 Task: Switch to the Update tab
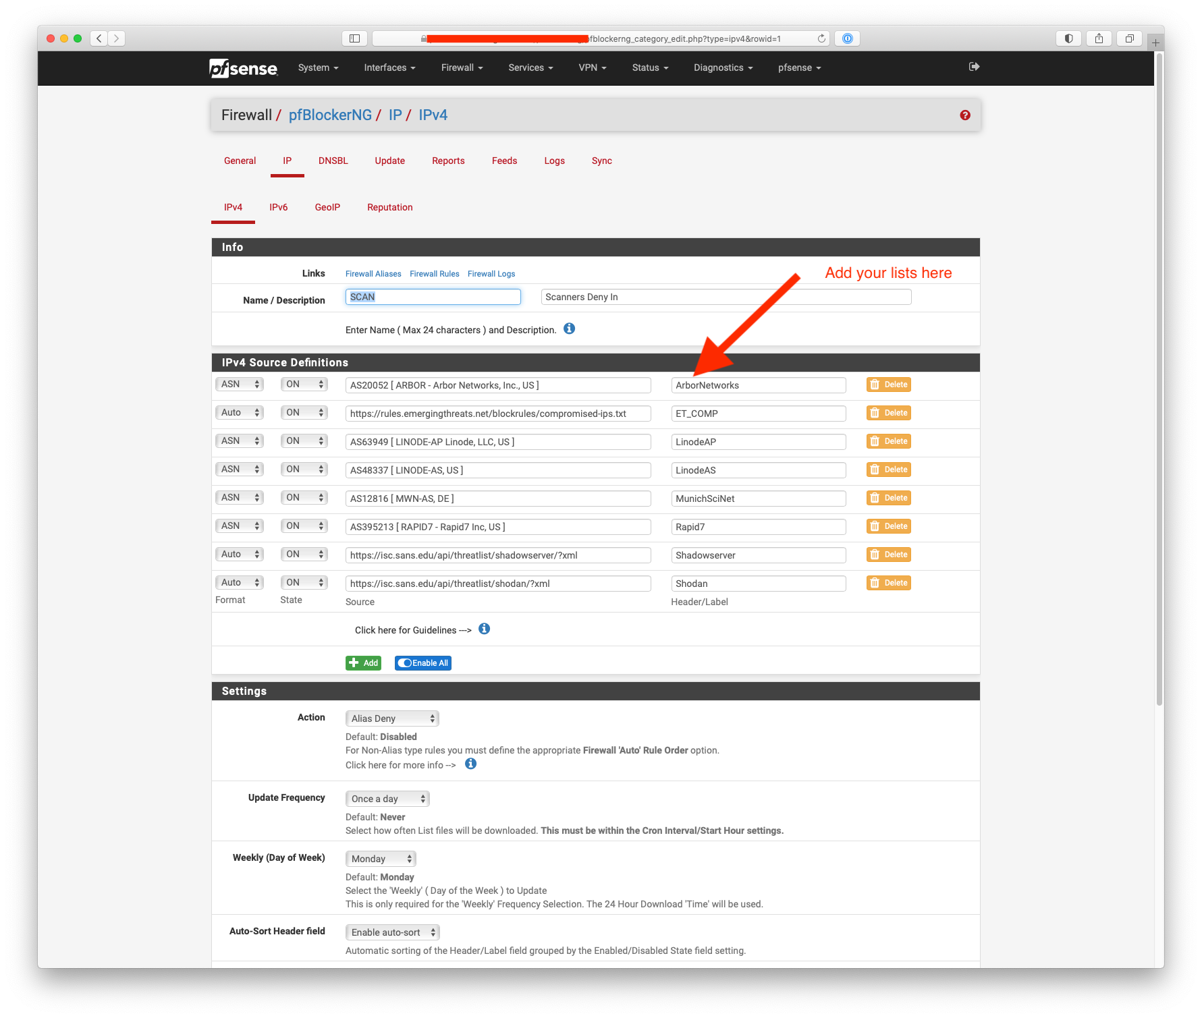coord(390,161)
